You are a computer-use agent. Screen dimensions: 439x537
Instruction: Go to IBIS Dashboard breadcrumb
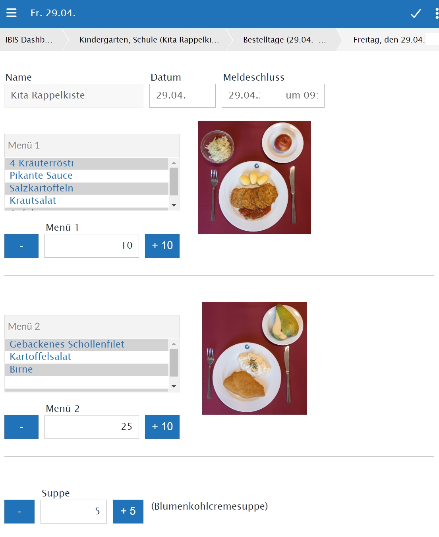coord(29,40)
